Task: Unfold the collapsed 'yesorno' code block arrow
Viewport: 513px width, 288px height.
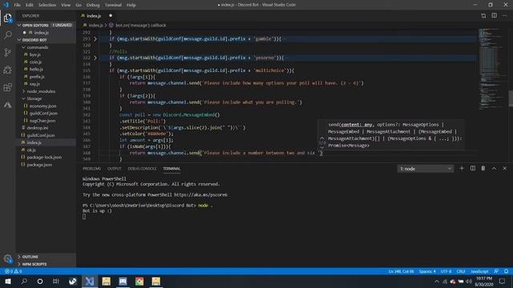Action: tap(95, 58)
